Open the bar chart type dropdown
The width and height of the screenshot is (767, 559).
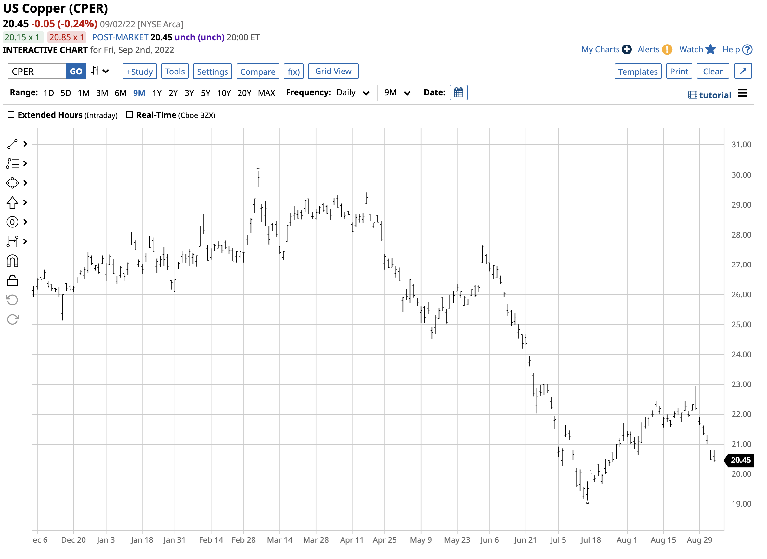pos(100,71)
